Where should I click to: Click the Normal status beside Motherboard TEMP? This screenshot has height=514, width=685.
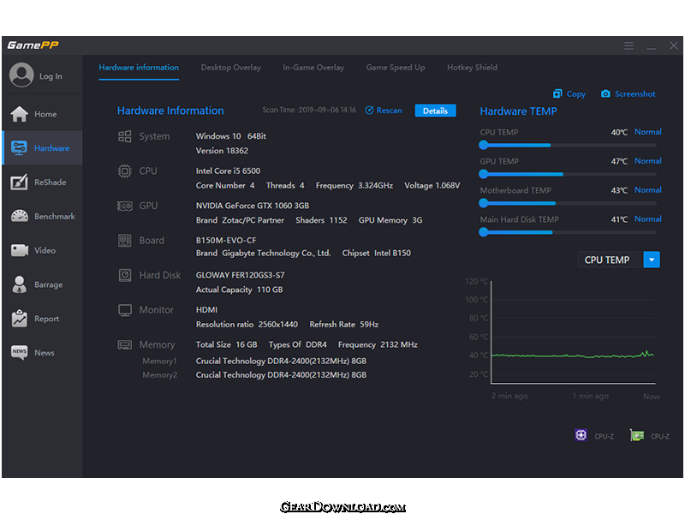(x=648, y=190)
